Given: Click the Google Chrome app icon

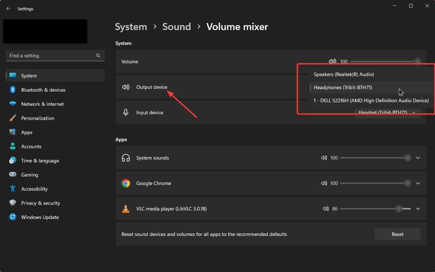Looking at the screenshot, I should (x=126, y=183).
